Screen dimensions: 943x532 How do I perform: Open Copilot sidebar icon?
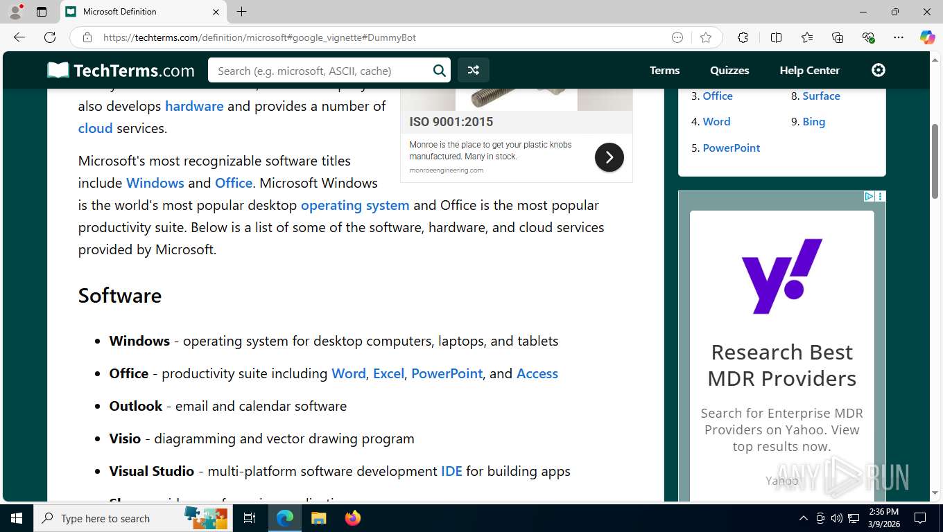[927, 37]
